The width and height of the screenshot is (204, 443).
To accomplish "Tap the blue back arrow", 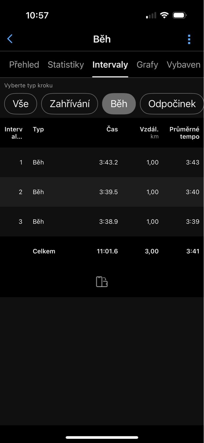I will point(10,39).
